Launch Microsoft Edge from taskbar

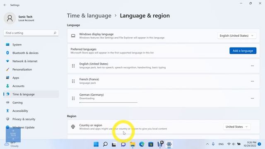coord(142,144)
